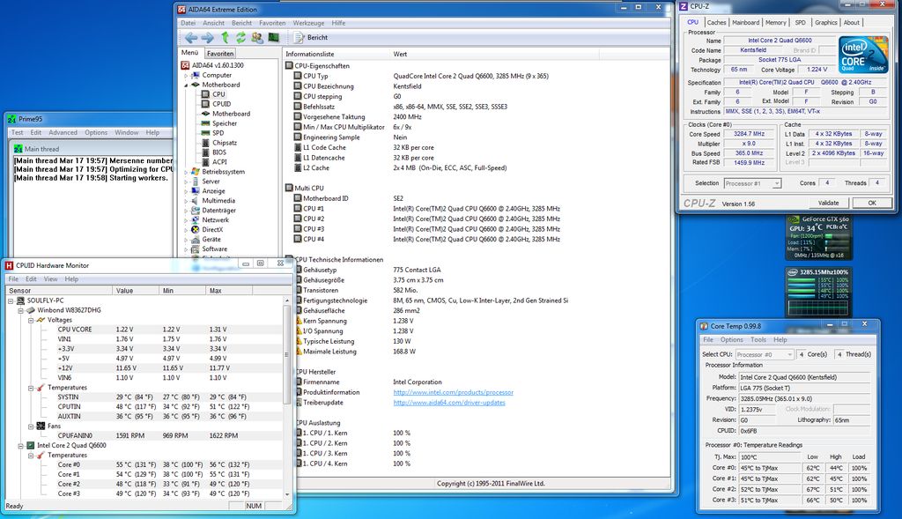
Task: Click the Intel Core 2 Quad Q6600 icon in Hardware Monitor
Action: coord(31,445)
